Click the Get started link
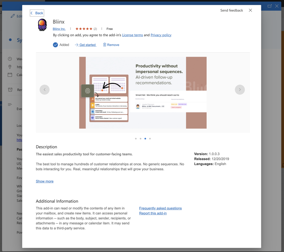 point(86,45)
